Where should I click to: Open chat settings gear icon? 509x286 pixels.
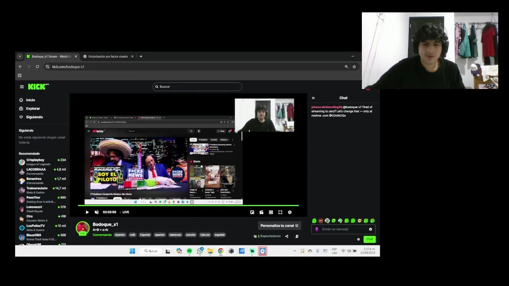coord(358,239)
